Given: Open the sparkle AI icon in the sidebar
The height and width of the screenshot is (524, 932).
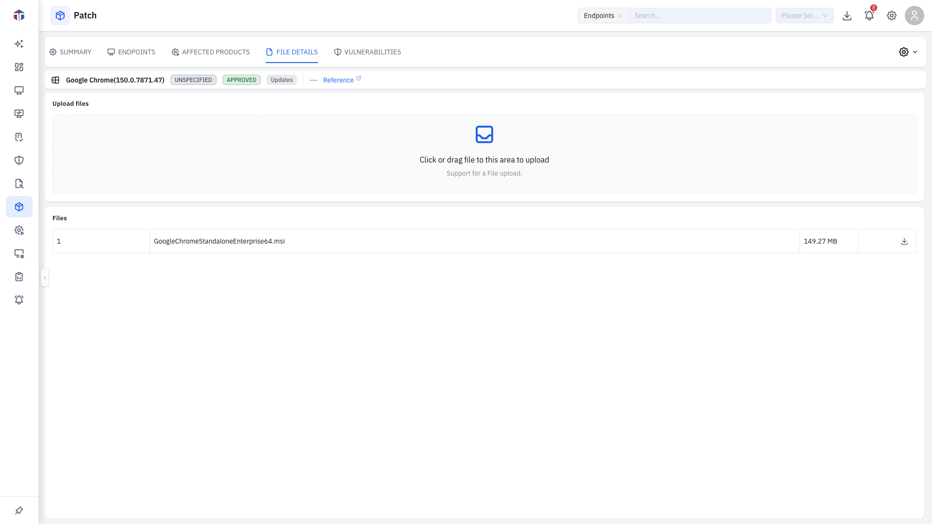Looking at the screenshot, I should tap(19, 44).
